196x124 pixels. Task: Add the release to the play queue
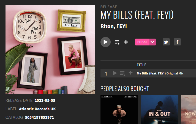(x=117, y=42)
